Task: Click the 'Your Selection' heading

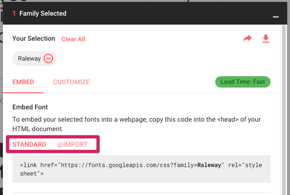Action: (x=34, y=38)
